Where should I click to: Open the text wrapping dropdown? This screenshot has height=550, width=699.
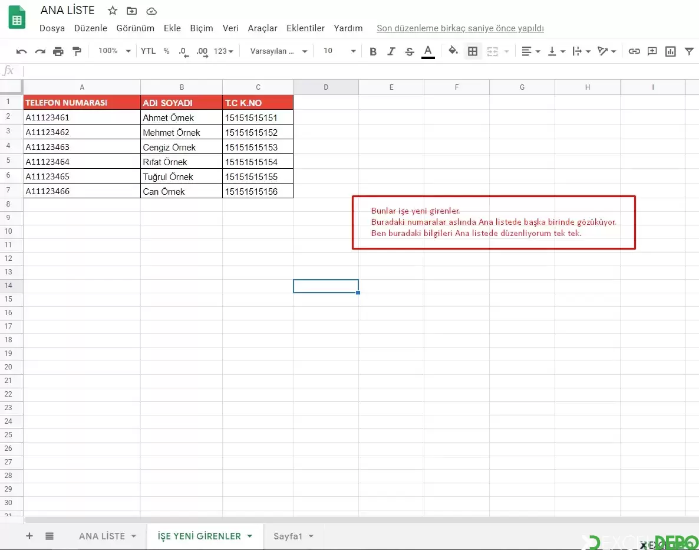coord(581,51)
